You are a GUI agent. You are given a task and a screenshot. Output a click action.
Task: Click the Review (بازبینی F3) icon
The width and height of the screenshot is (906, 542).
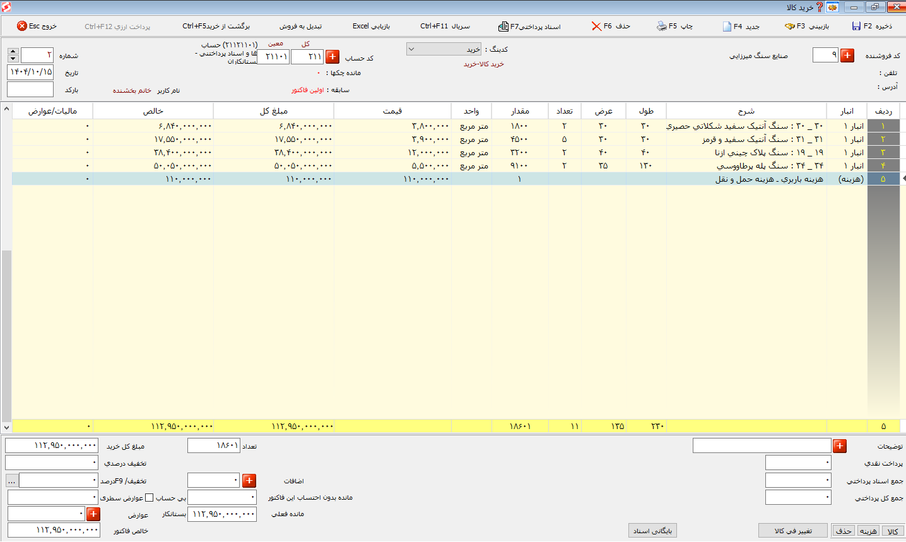click(x=789, y=26)
